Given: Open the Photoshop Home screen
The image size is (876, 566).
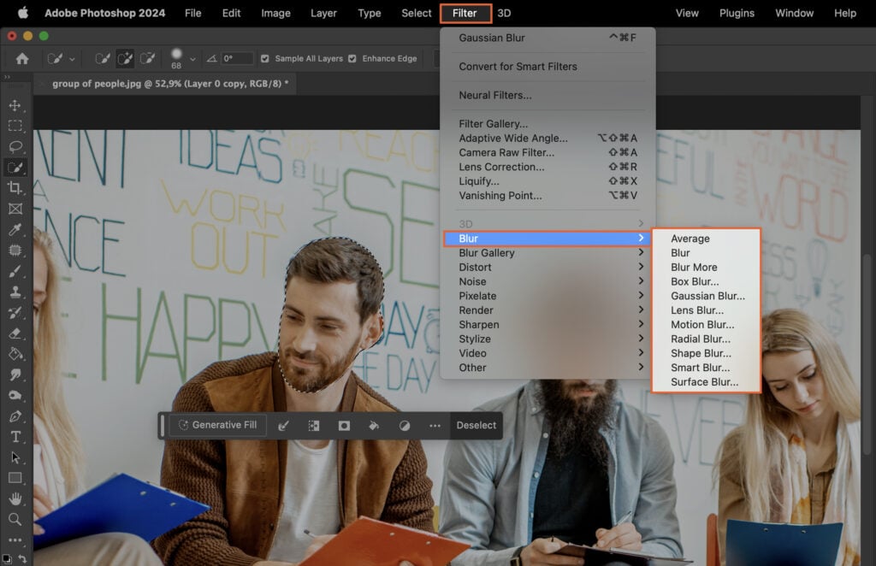Looking at the screenshot, I should click(x=21, y=59).
